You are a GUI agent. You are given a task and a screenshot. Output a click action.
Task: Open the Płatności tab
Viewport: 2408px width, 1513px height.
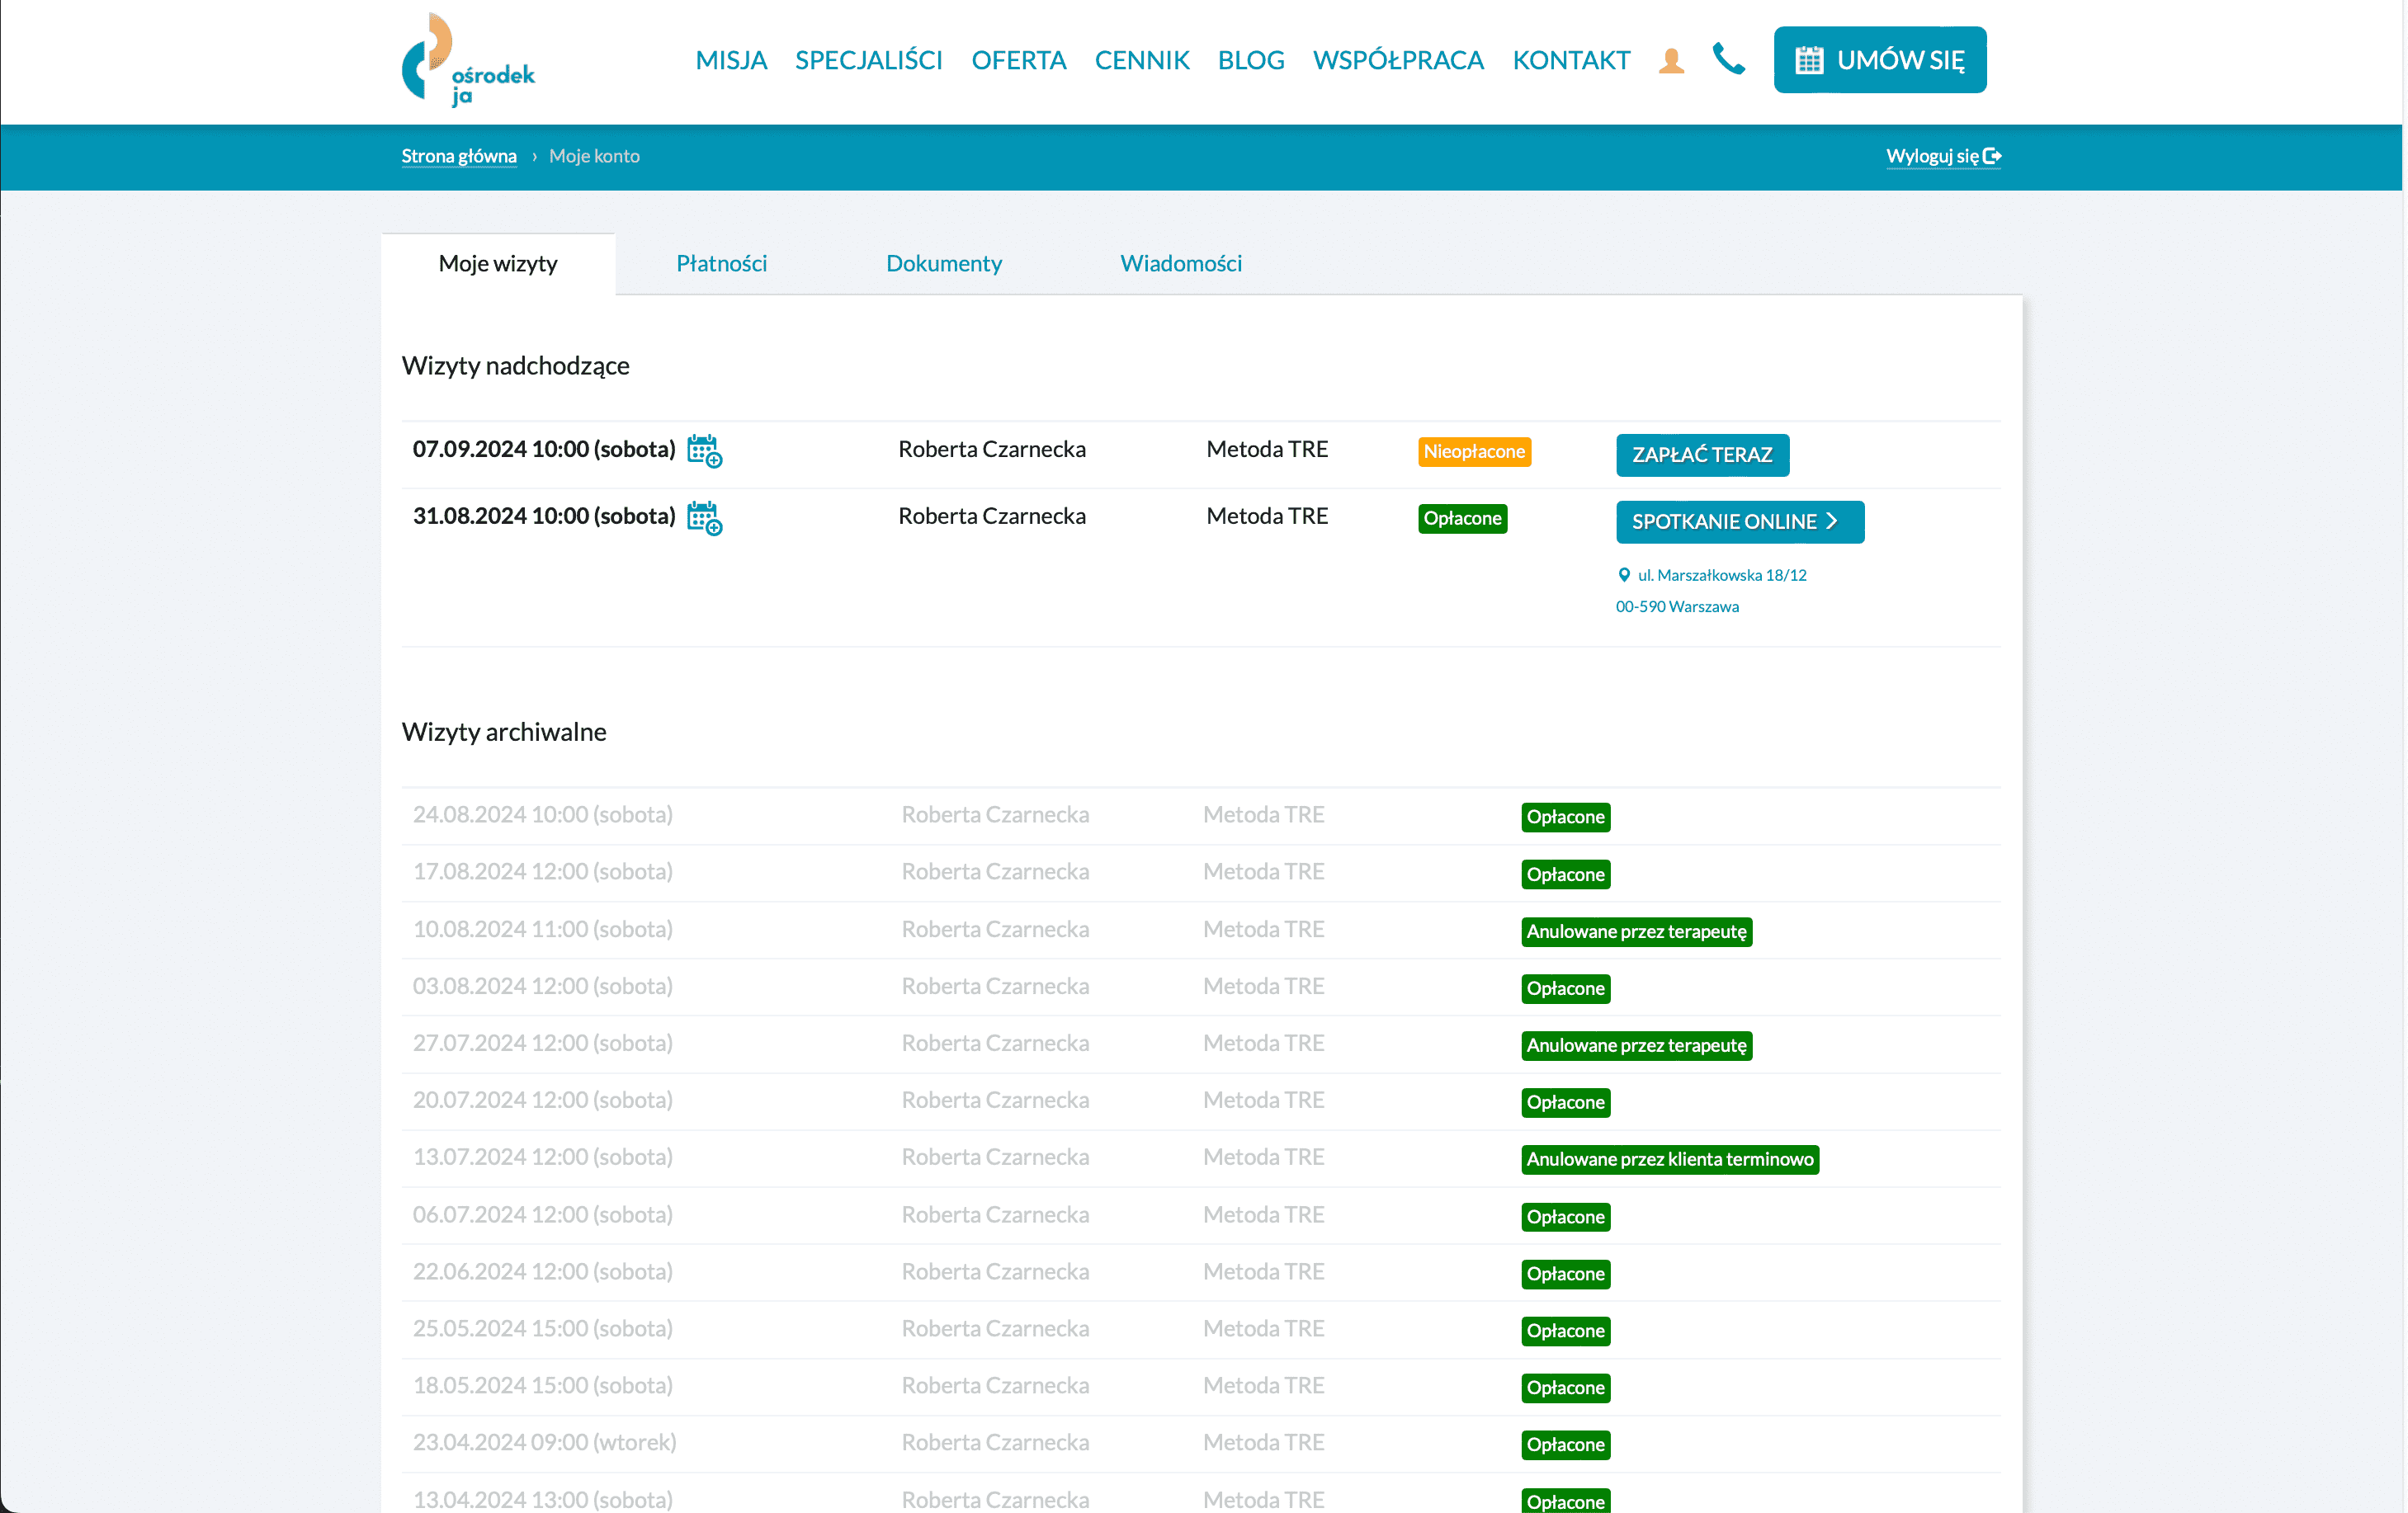click(x=721, y=263)
